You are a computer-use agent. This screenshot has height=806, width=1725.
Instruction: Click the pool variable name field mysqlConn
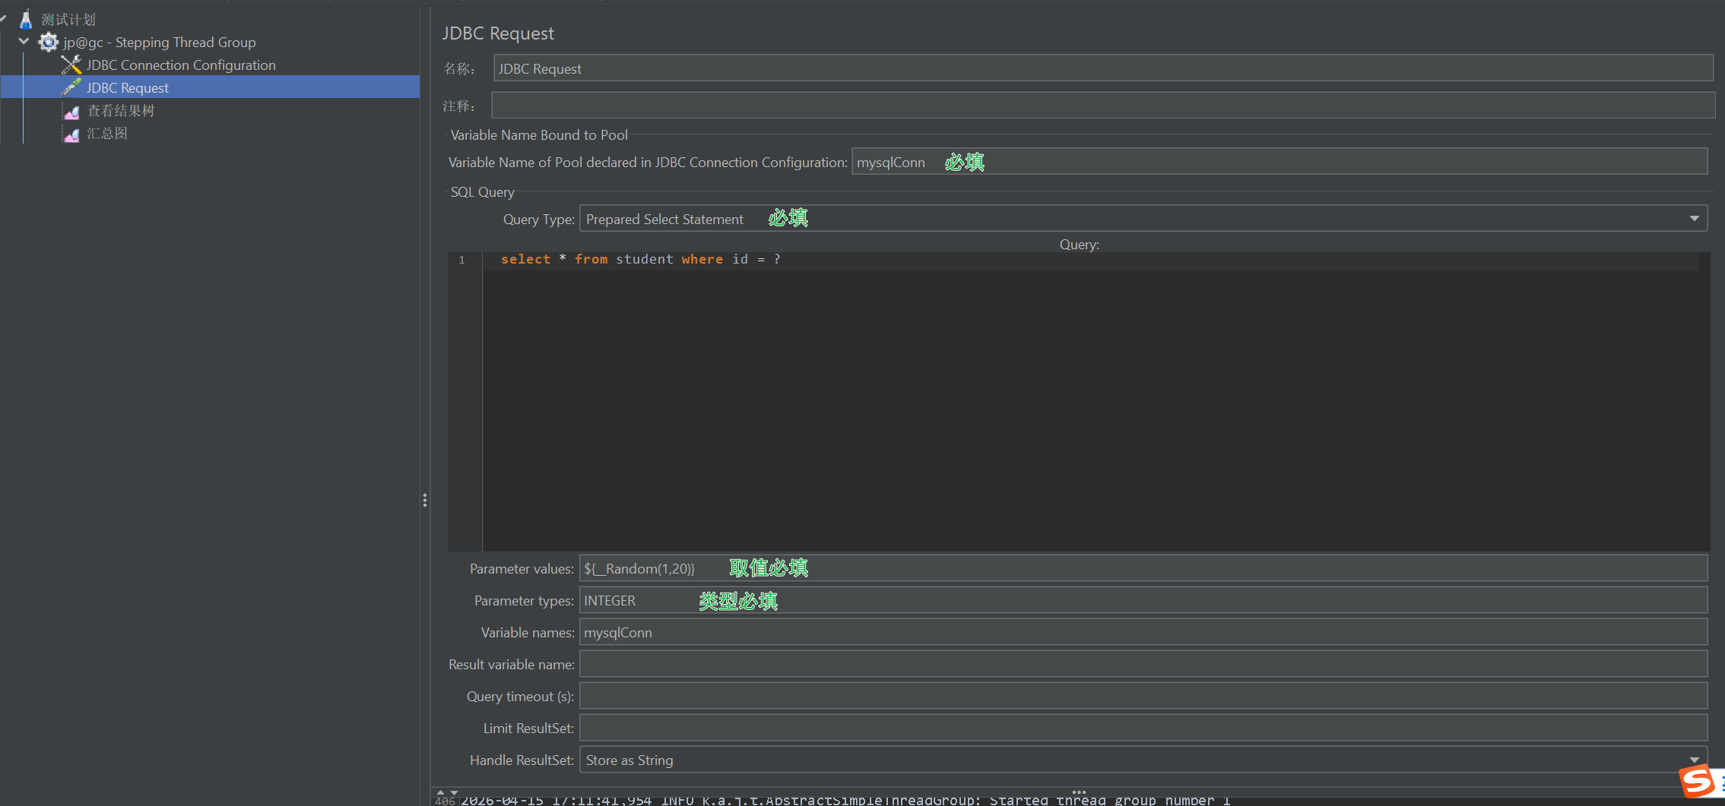1279,162
